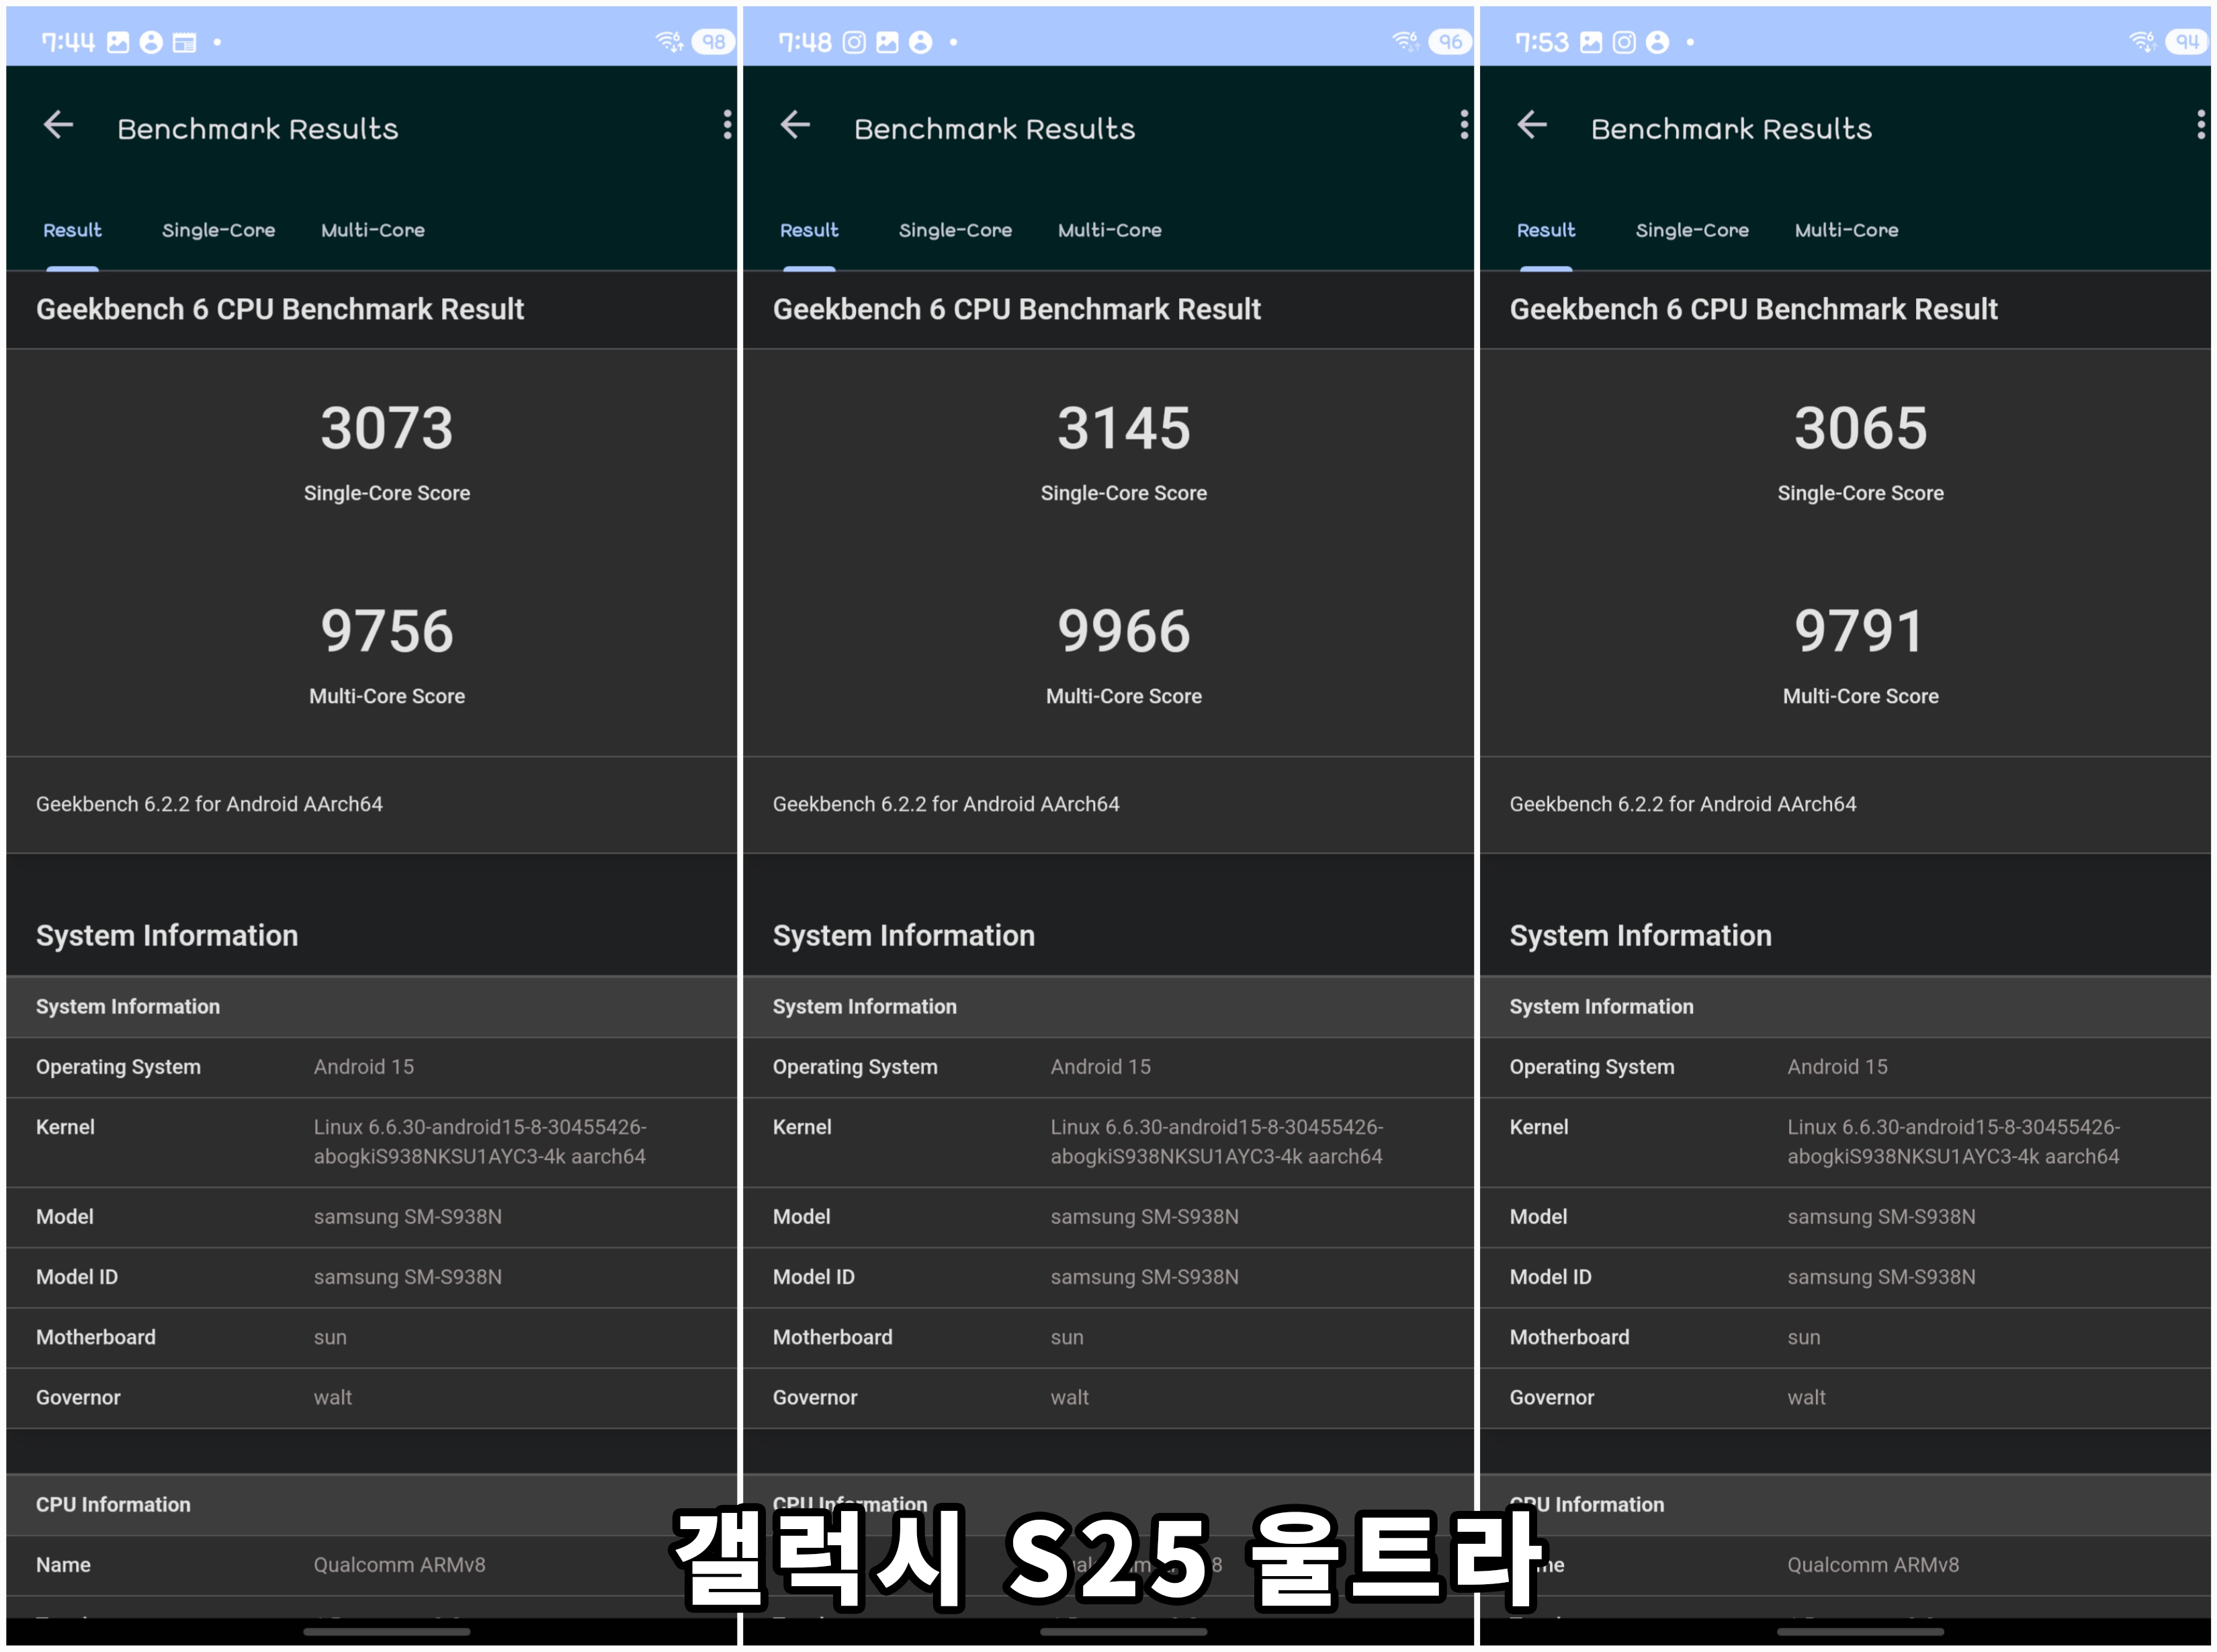Viewport: 2217px width, 1652px height.
Task: Tap Wi-Fi icon in right status bar
Action: (x=2141, y=42)
